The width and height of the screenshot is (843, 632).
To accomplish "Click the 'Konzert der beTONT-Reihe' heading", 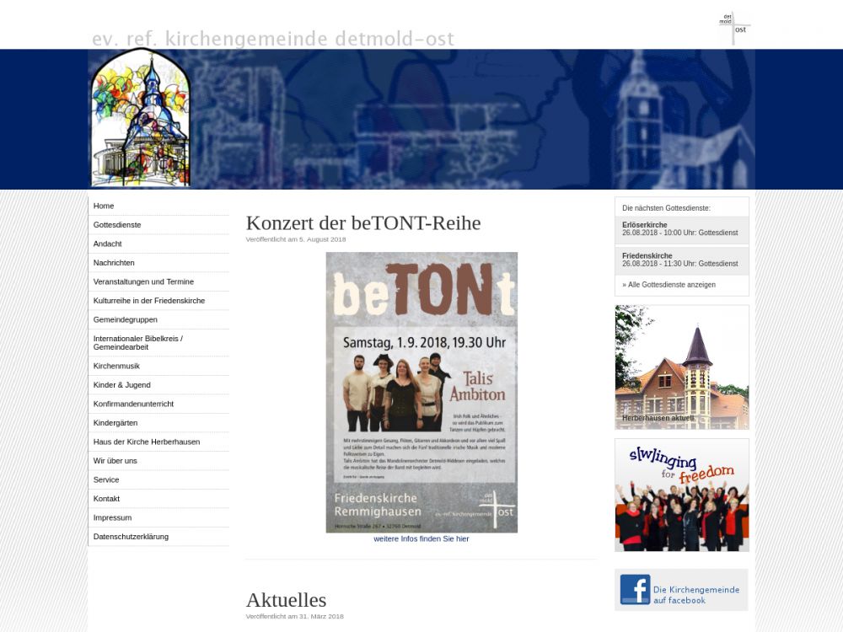I will 363,223.
